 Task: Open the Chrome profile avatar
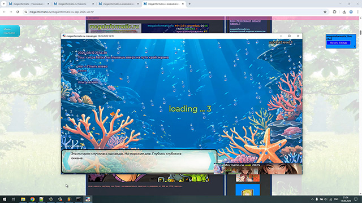351,12
